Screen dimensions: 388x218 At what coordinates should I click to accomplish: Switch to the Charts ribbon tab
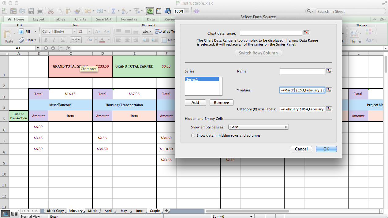(x=80, y=19)
